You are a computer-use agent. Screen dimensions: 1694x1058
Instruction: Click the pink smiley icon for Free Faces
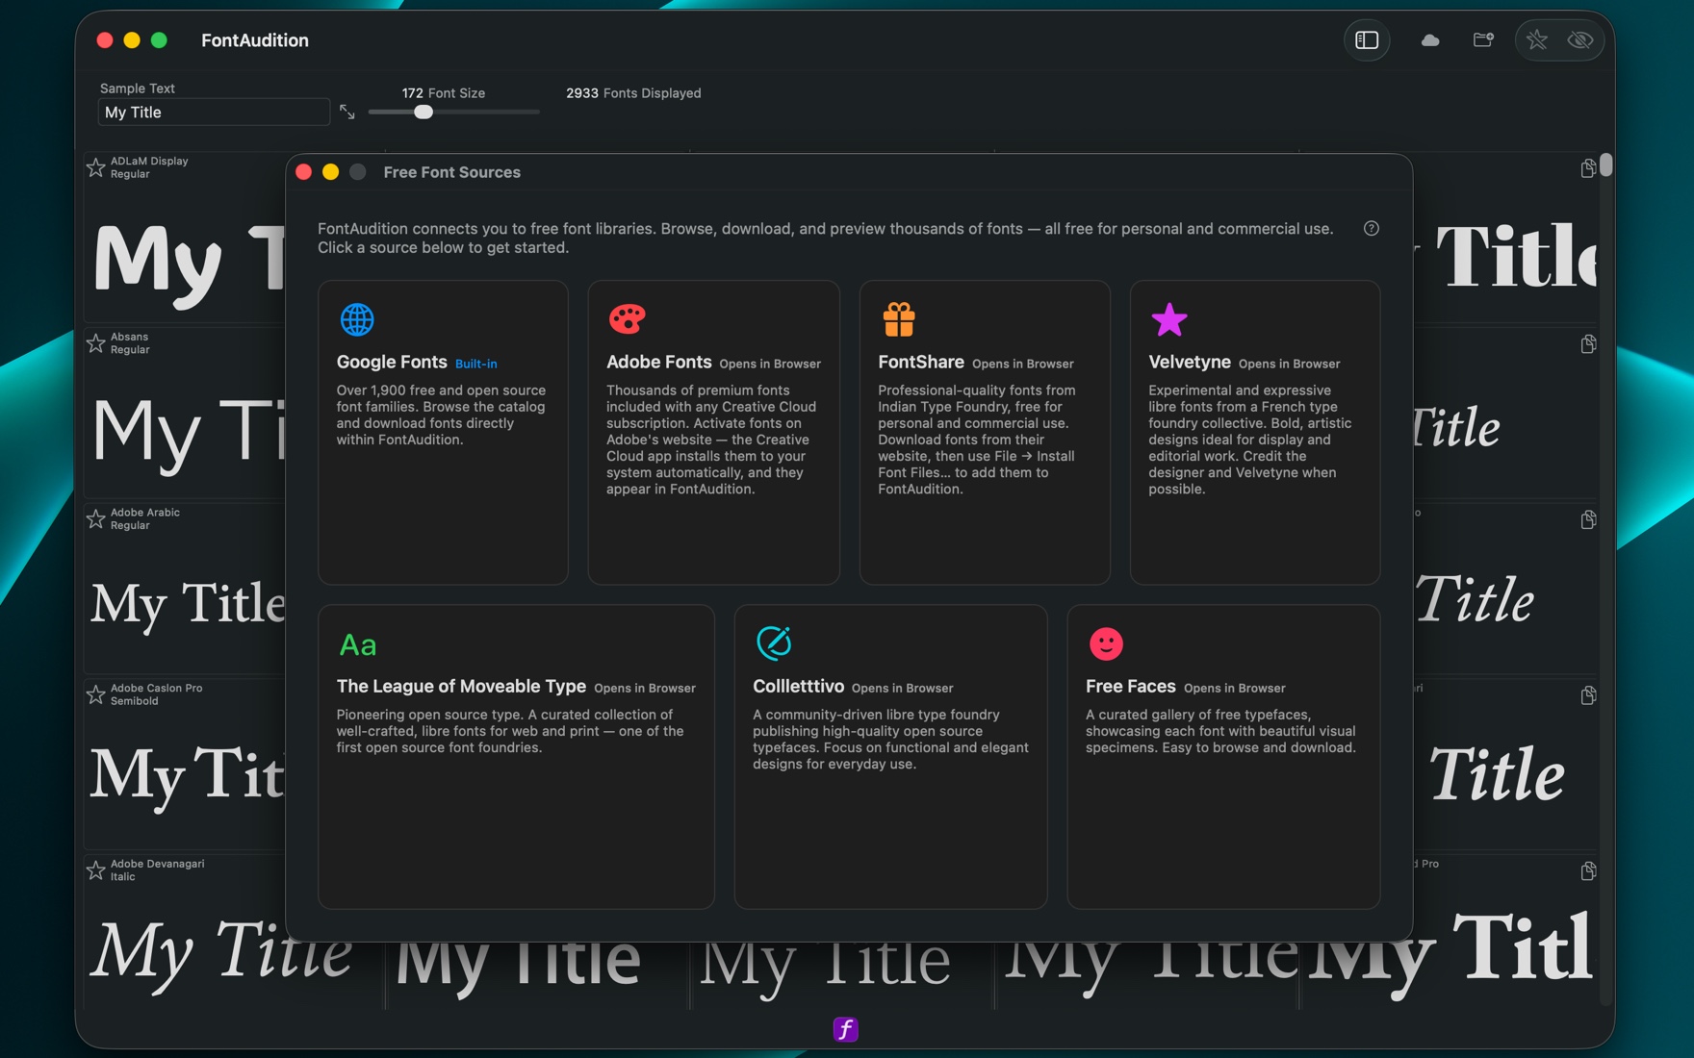(1106, 643)
